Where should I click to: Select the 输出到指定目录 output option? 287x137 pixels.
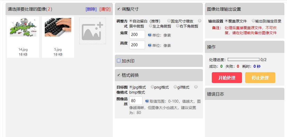[253, 21]
